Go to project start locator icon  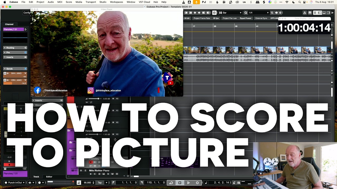(186, 13)
